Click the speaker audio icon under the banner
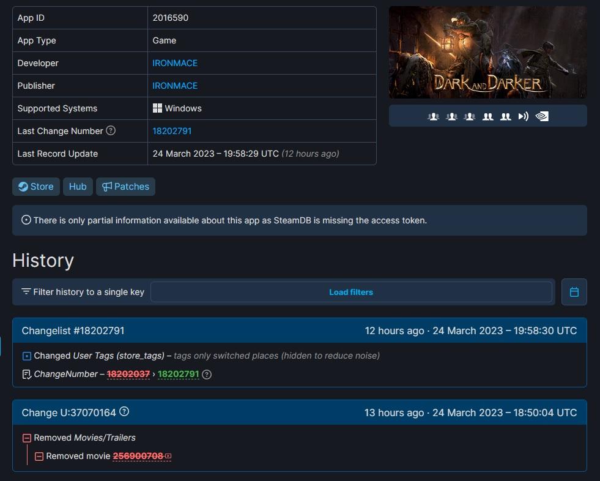This screenshot has height=481, width=600. point(523,116)
